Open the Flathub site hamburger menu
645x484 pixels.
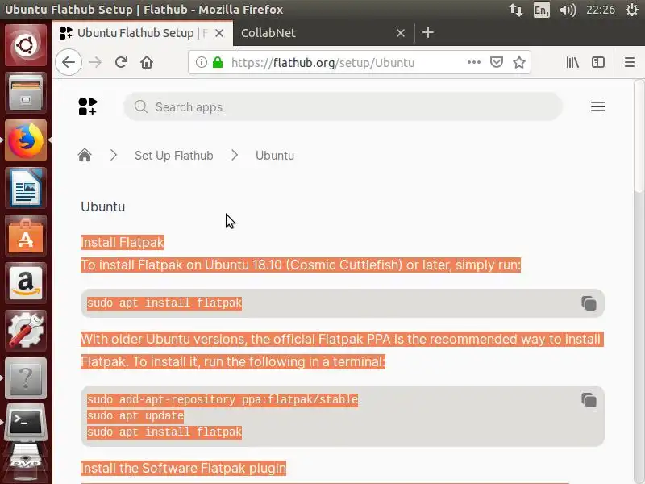click(598, 106)
